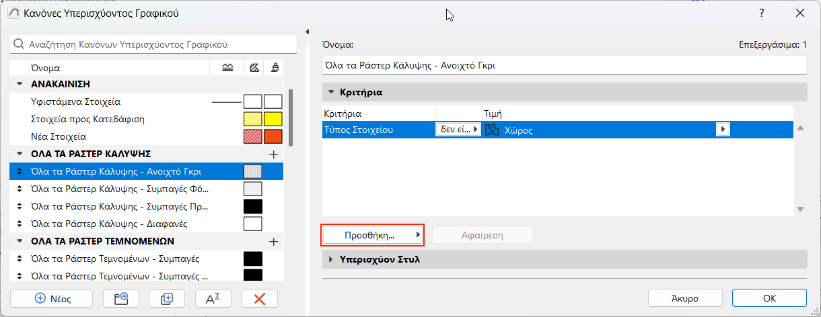
Task: Click the OK button
Action: (769, 298)
